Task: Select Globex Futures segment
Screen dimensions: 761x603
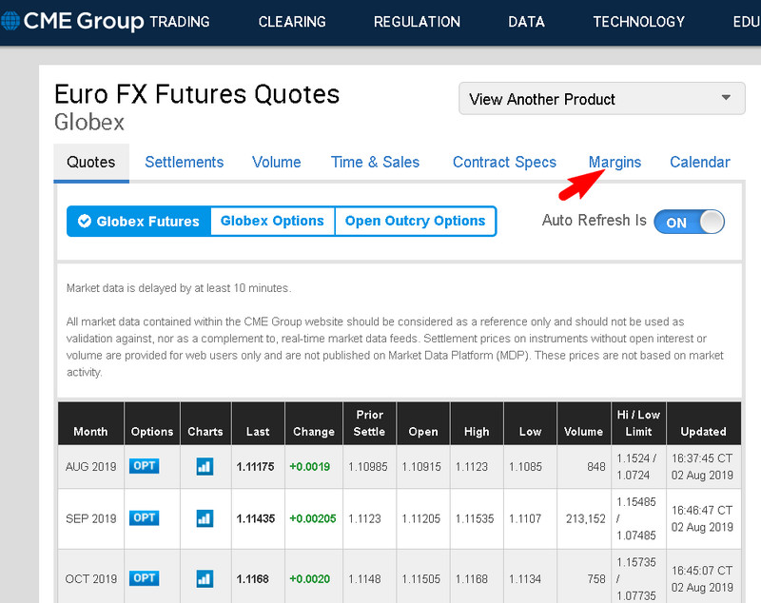Action: [x=139, y=222]
